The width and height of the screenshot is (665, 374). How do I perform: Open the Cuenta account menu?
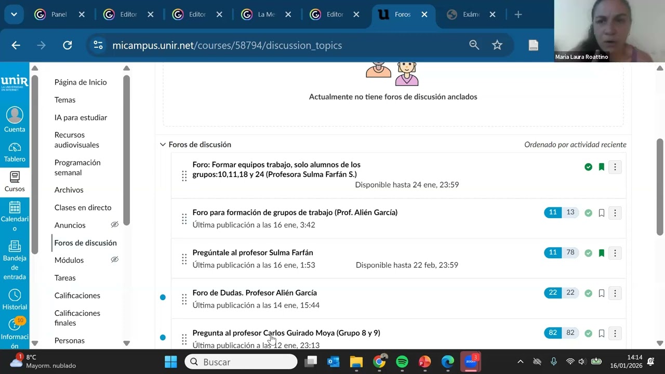pos(15,120)
